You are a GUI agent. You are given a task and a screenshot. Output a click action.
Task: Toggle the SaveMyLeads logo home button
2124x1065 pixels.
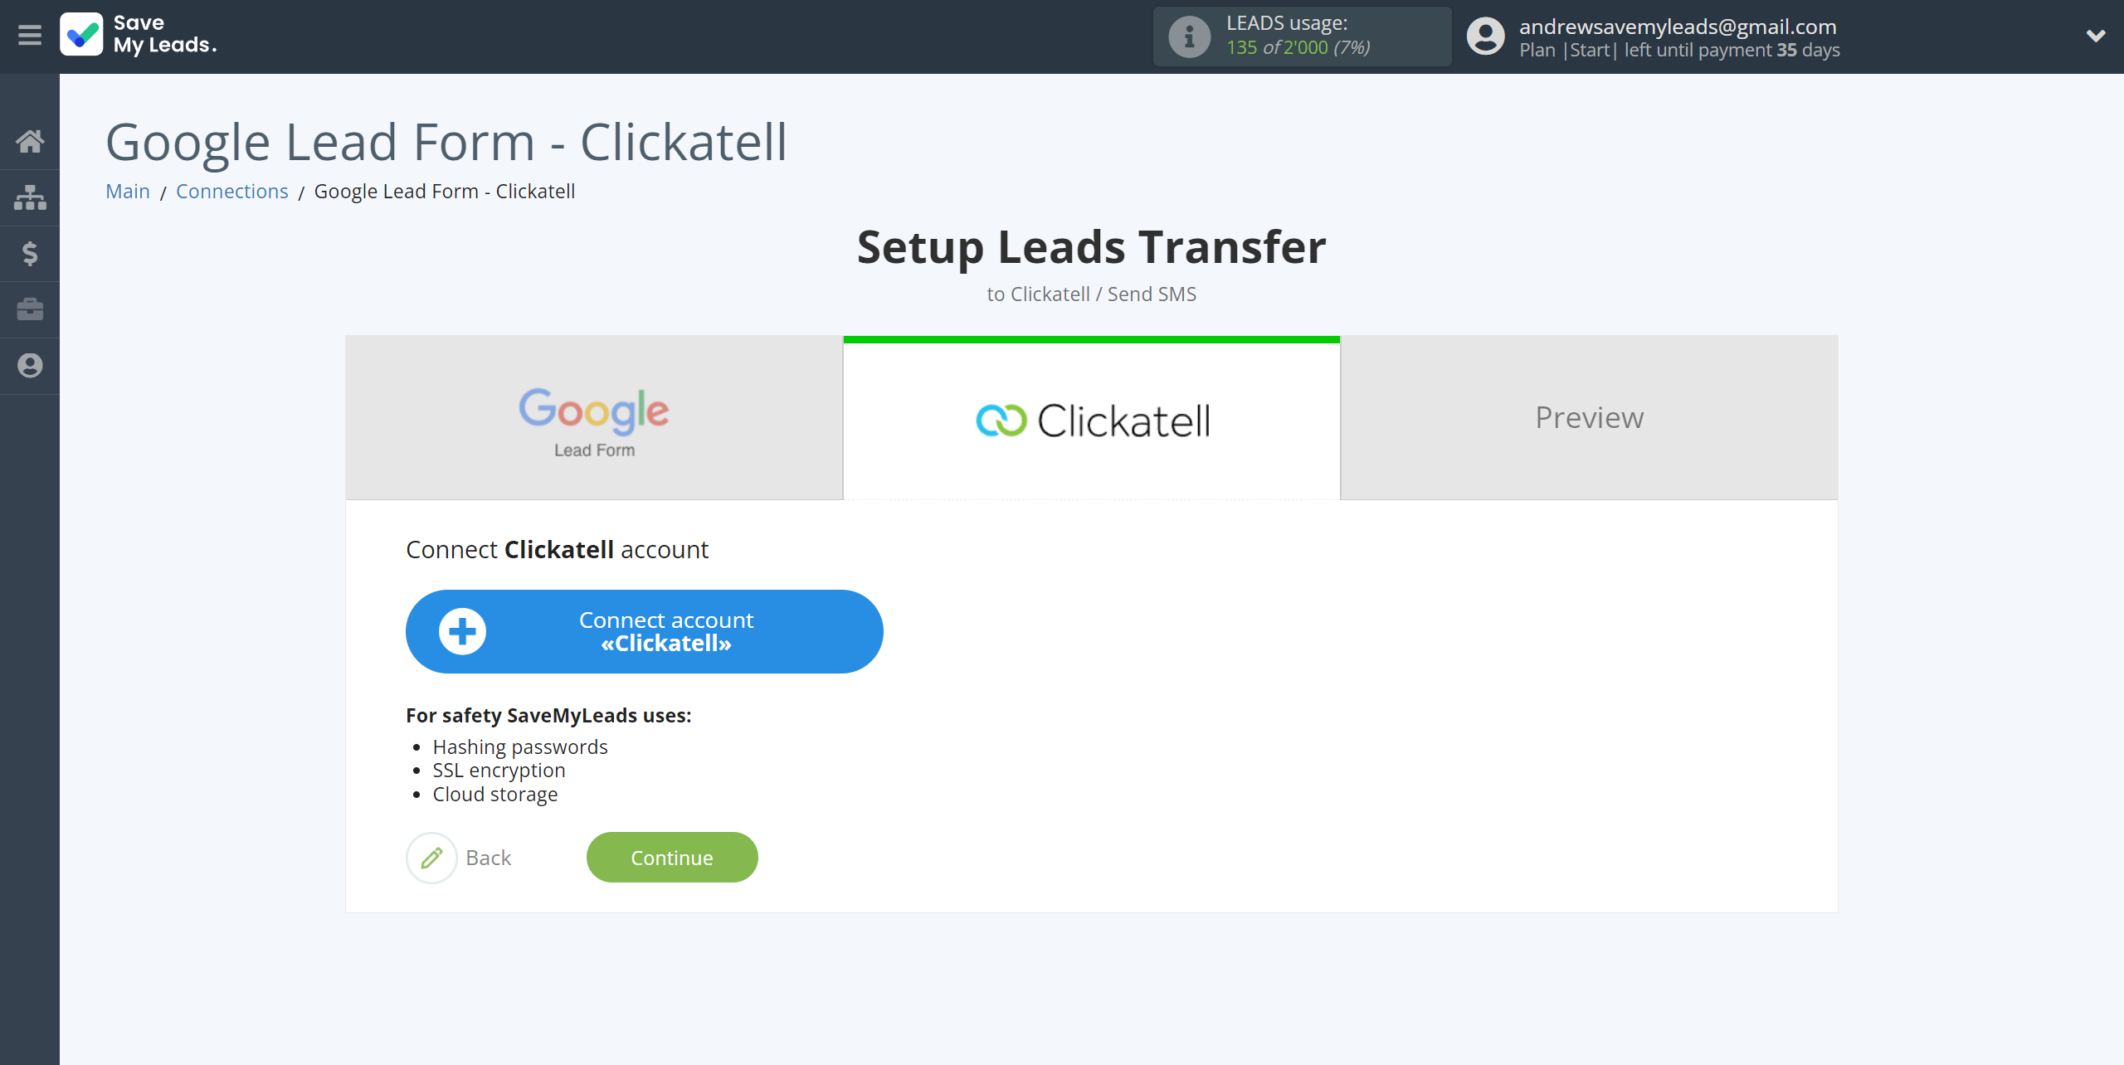pyautogui.click(x=136, y=36)
